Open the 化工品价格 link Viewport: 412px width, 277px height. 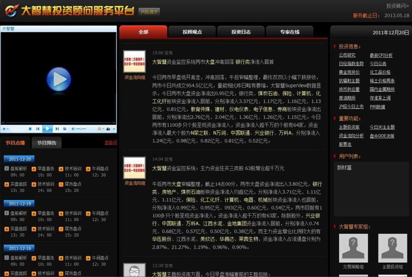[x=380, y=72]
